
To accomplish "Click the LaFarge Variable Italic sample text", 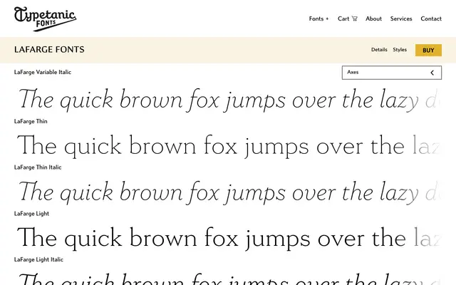I will click(229, 100).
